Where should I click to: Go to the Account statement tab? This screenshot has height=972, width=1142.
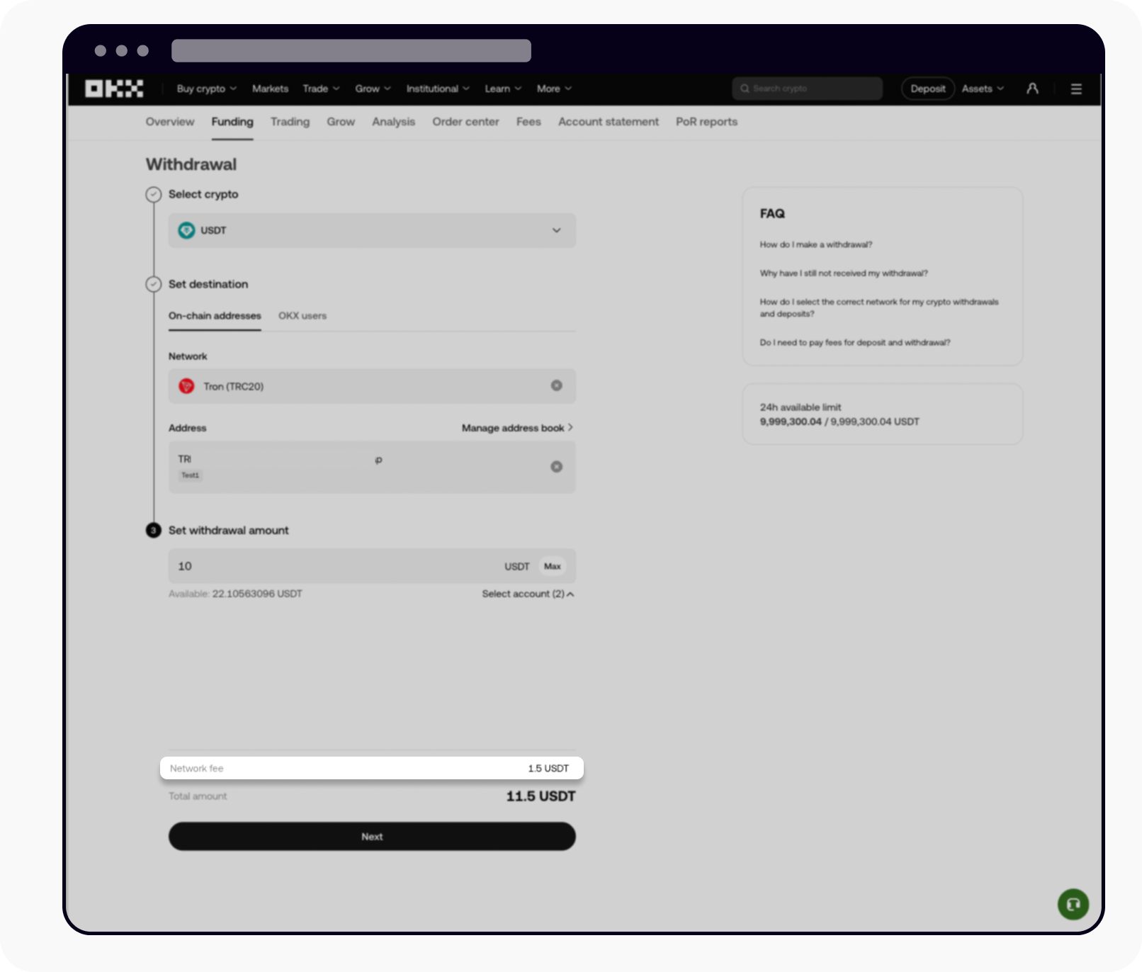(608, 122)
